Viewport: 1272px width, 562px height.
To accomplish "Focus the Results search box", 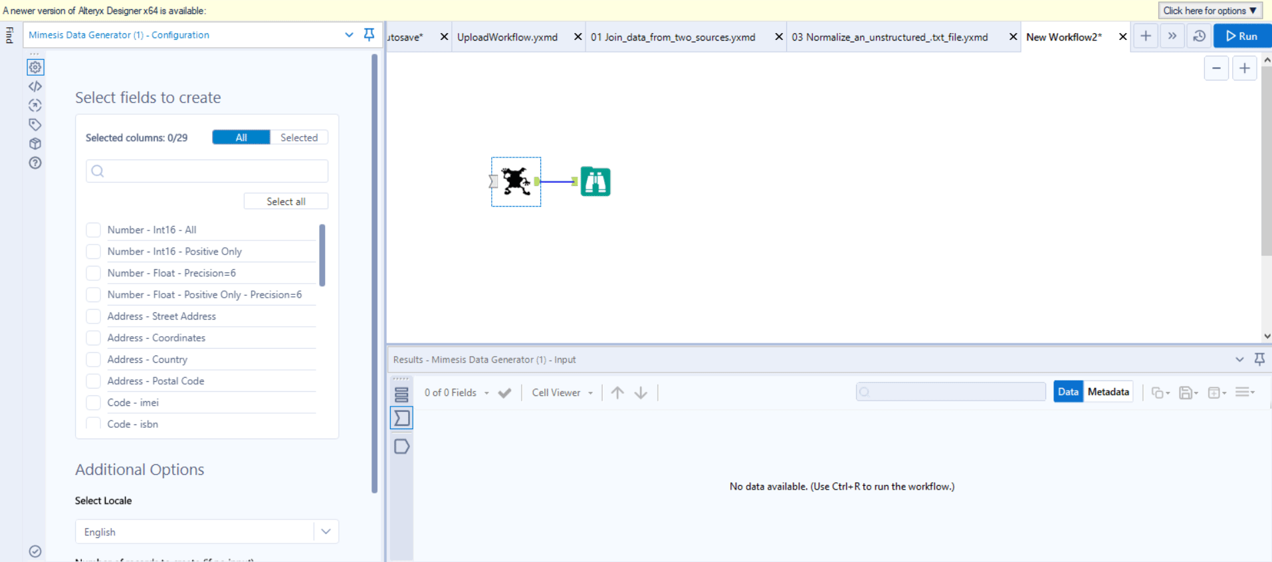I will 950,392.
